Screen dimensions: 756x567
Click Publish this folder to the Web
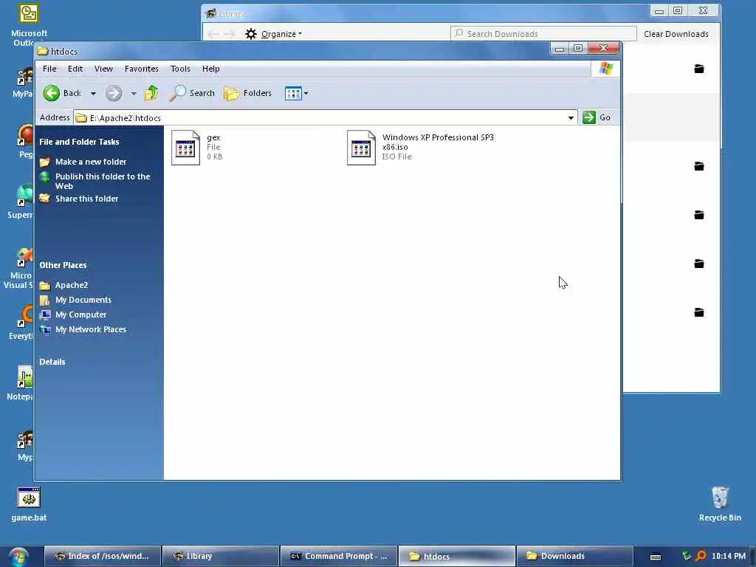click(103, 182)
